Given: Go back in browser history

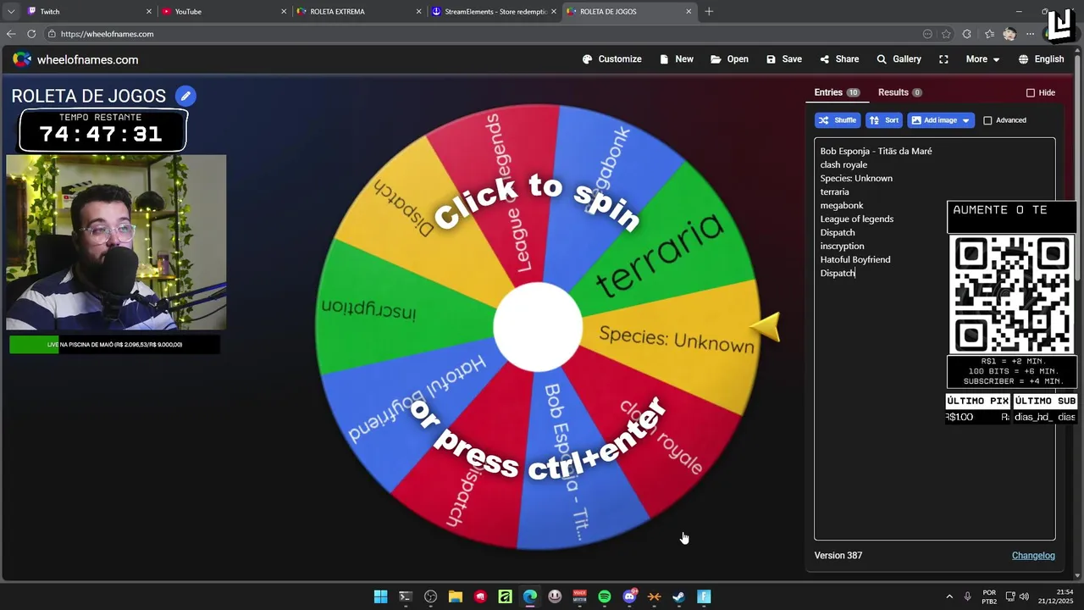Looking at the screenshot, I should click(11, 34).
